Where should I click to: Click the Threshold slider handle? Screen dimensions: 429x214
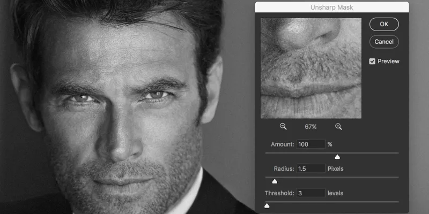click(x=267, y=205)
